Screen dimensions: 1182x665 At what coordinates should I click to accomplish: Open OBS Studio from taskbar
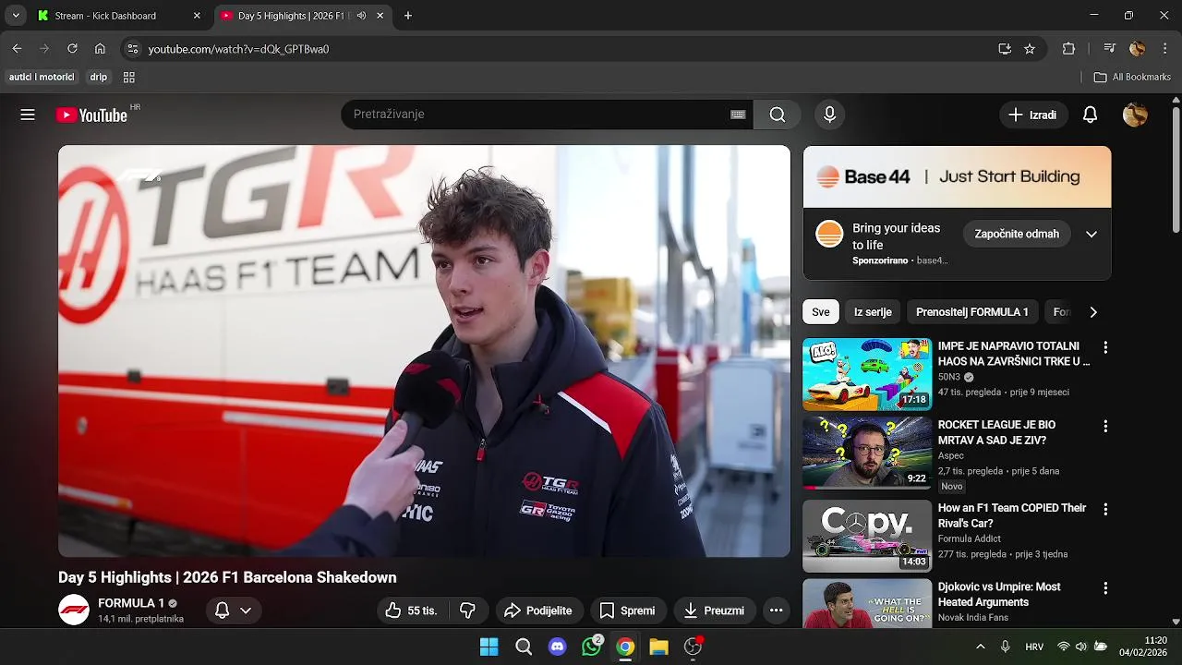coord(693,647)
